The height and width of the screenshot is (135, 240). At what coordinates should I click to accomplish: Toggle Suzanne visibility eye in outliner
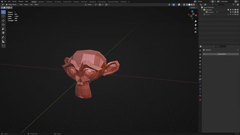click(233, 12)
